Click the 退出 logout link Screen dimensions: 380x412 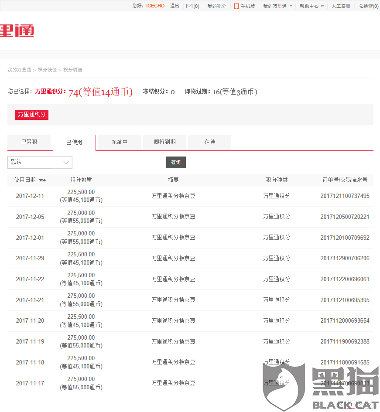[x=175, y=6]
